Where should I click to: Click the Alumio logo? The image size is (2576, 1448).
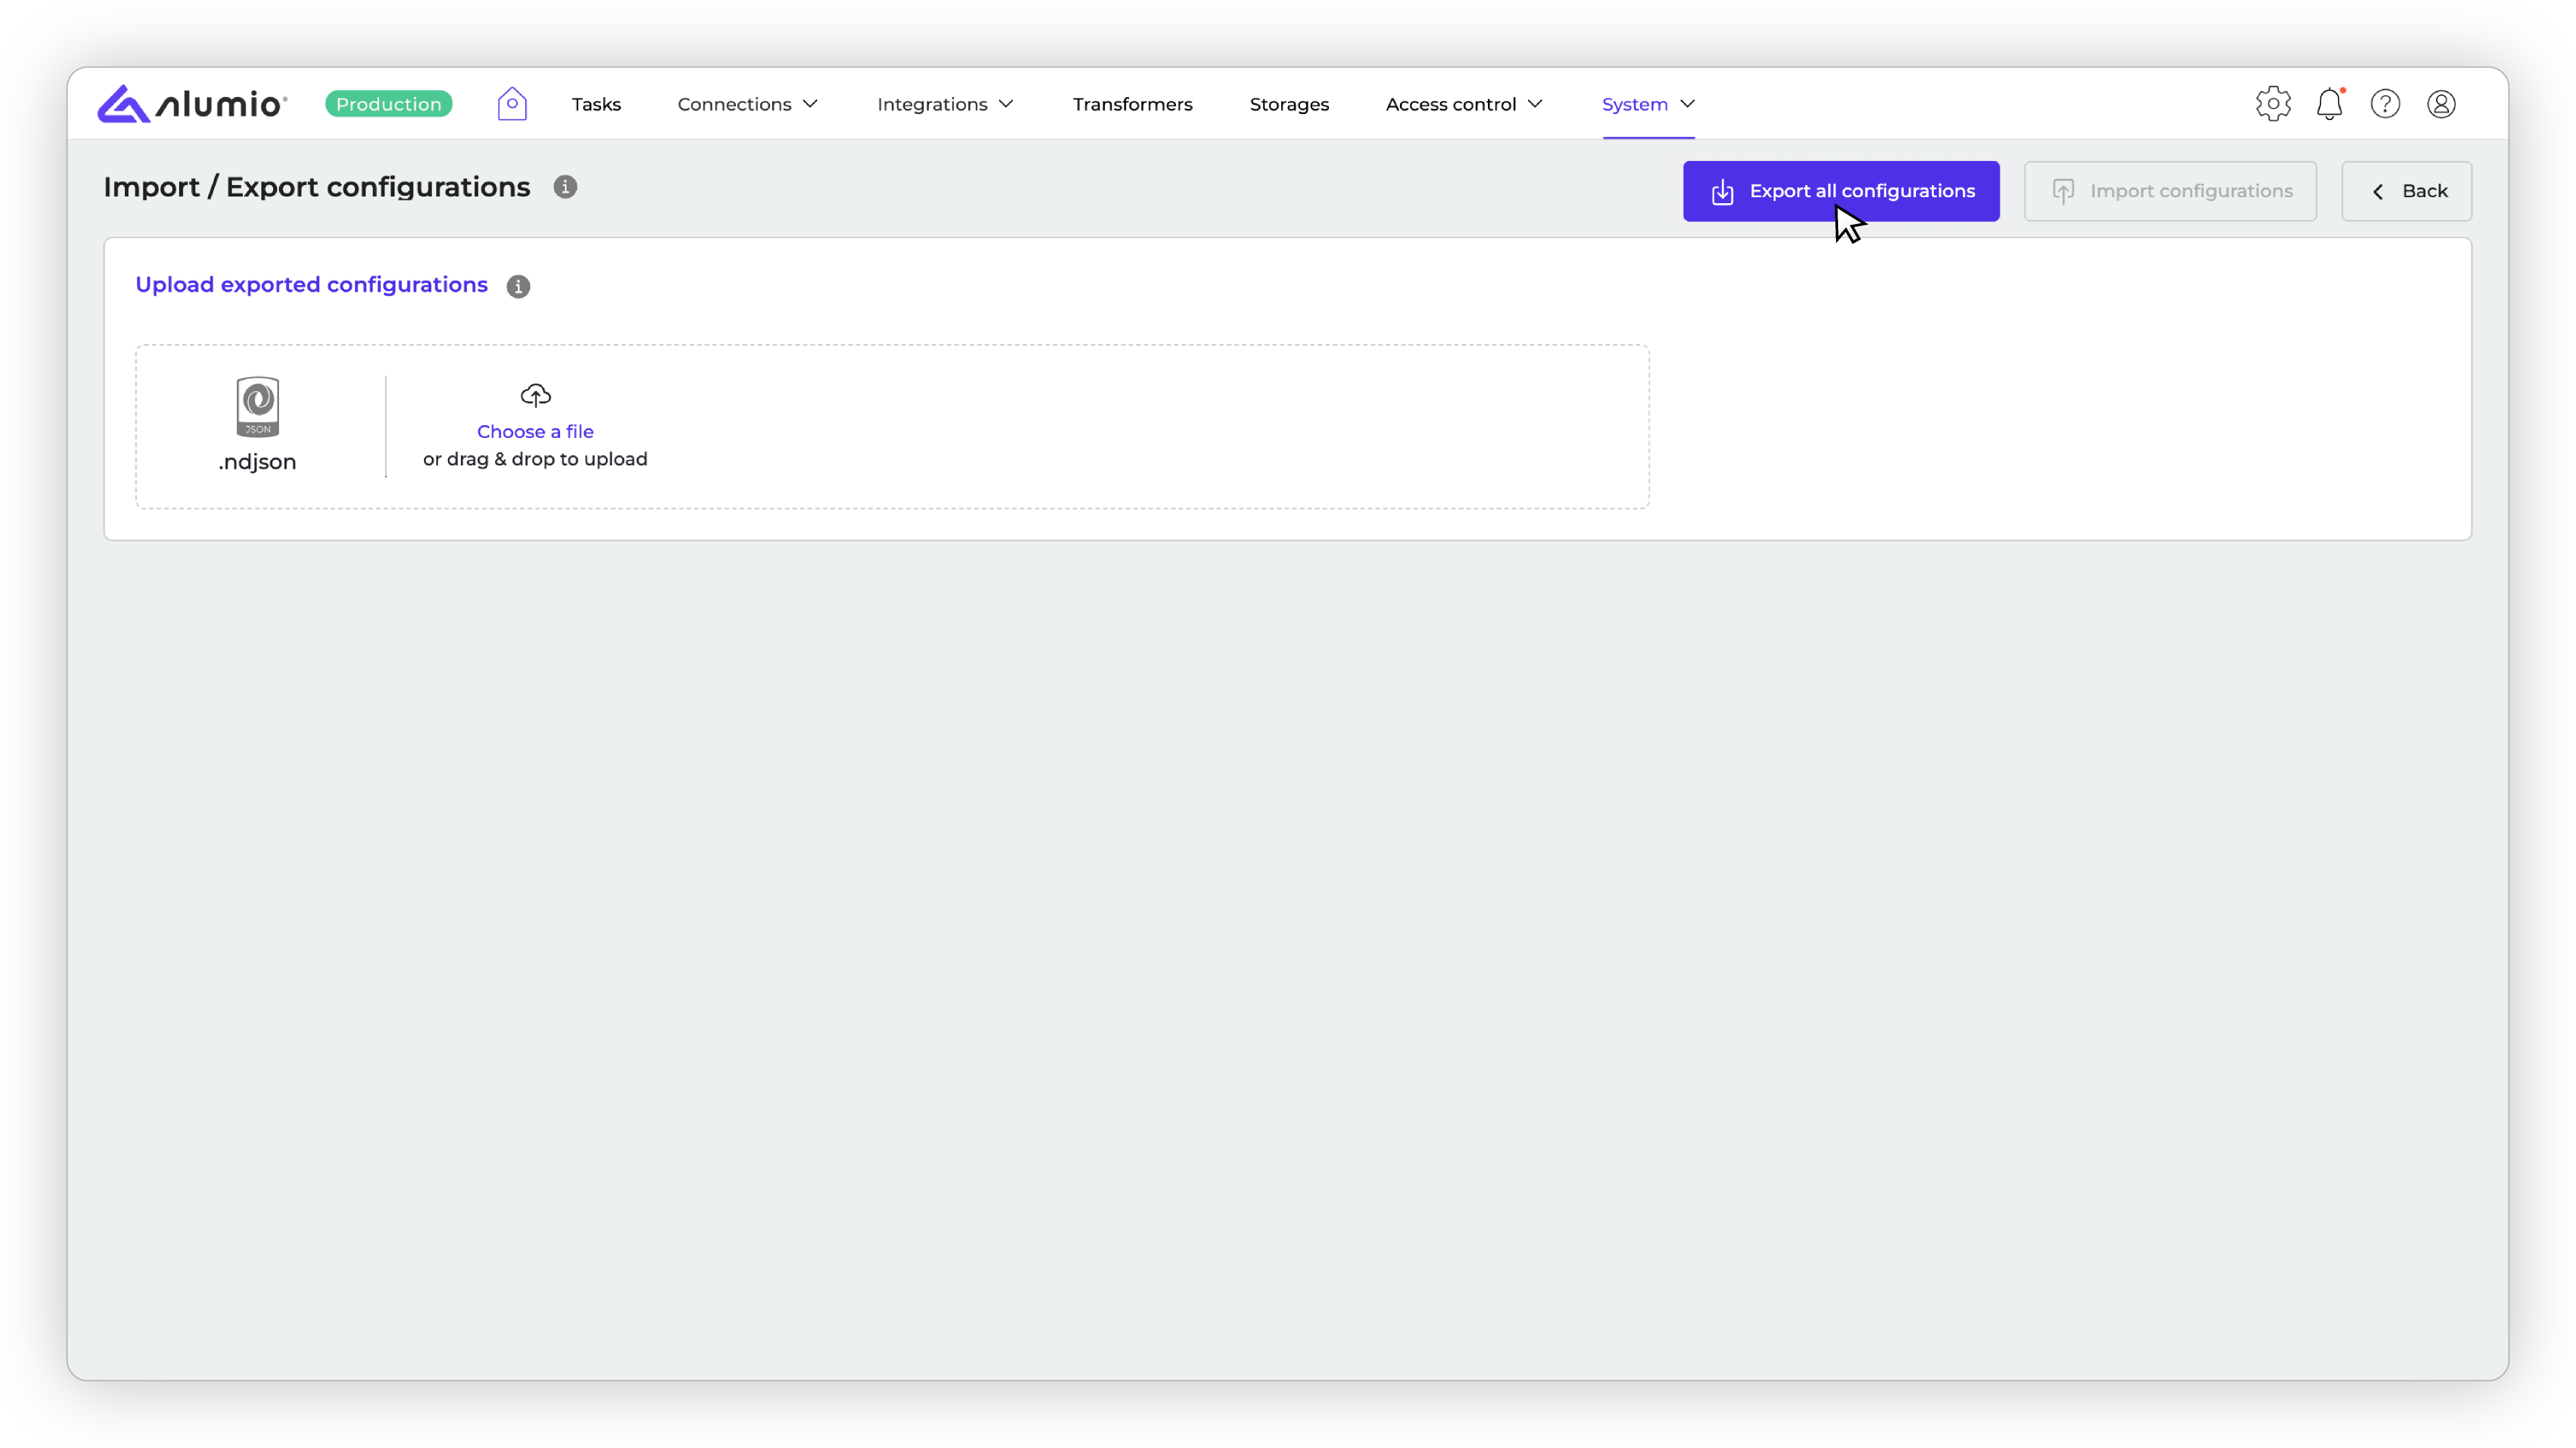pyautogui.click(x=192, y=104)
